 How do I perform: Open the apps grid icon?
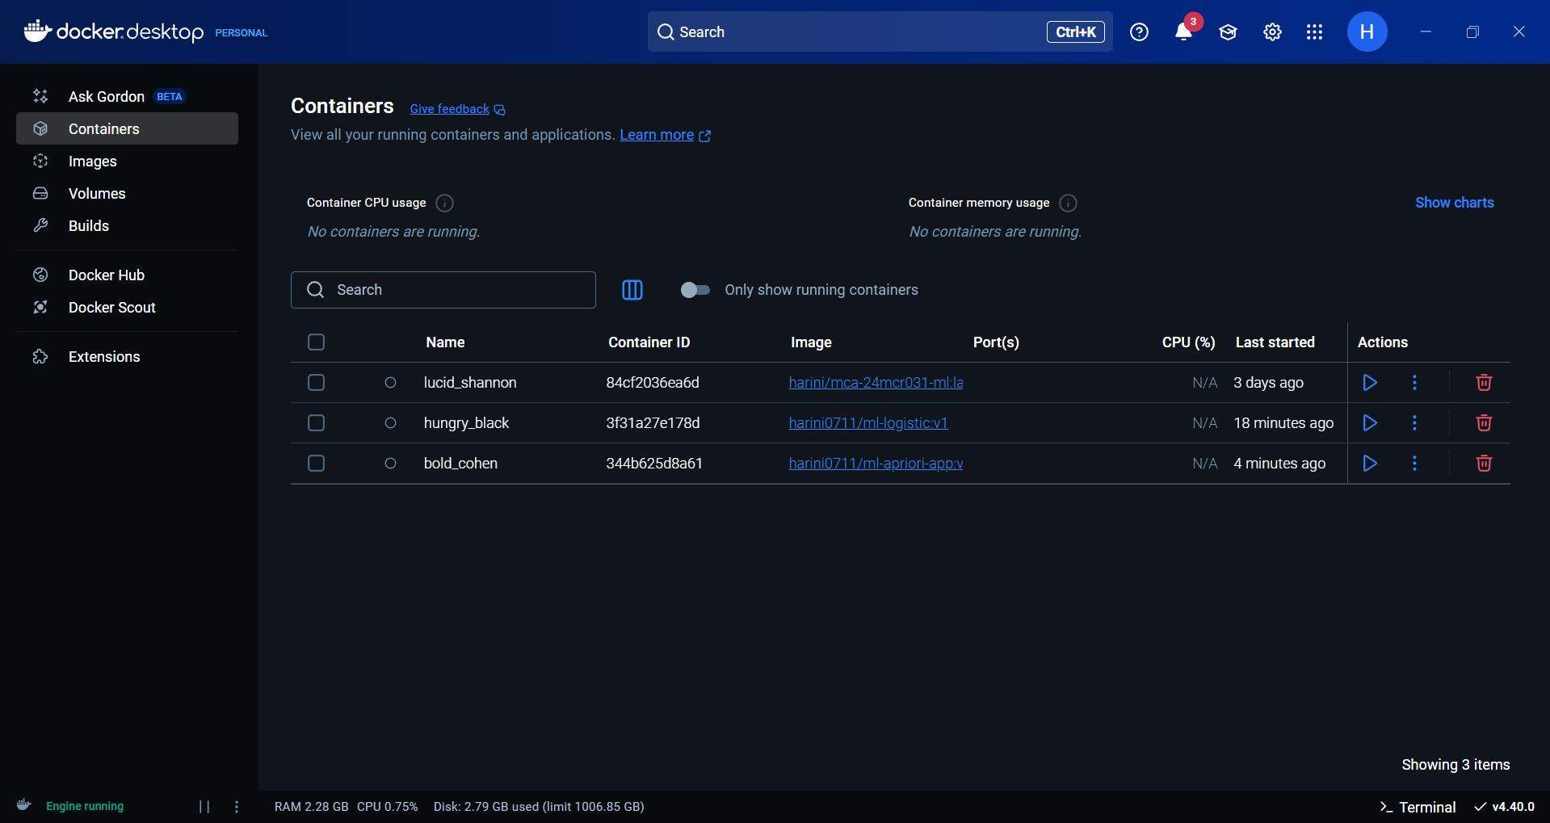tap(1314, 32)
